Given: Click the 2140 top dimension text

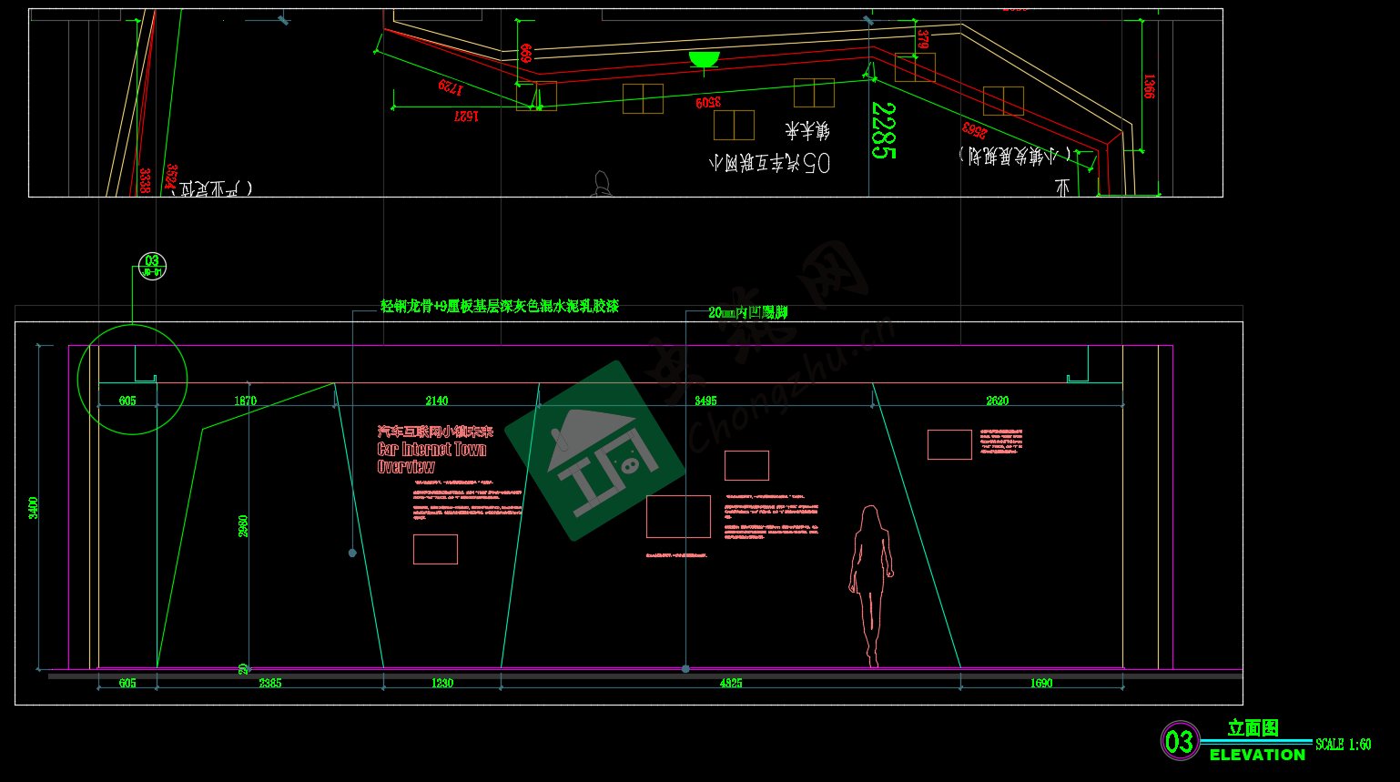Looking at the screenshot, I should point(437,401).
